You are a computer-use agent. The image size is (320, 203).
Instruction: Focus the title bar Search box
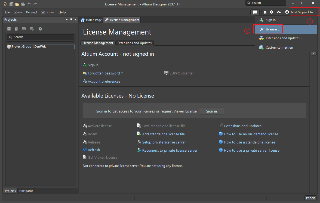[266, 3]
